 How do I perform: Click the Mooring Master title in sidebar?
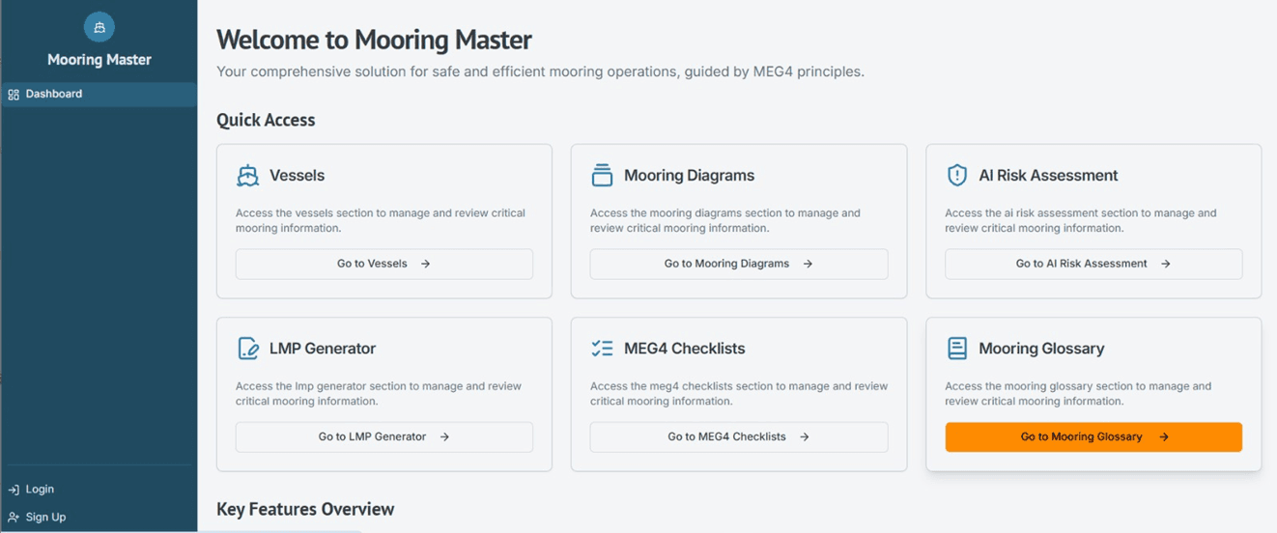coord(99,60)
